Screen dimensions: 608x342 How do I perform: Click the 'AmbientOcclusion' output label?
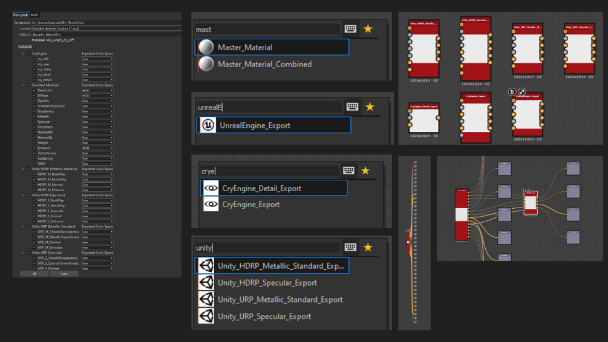(51, 106)
